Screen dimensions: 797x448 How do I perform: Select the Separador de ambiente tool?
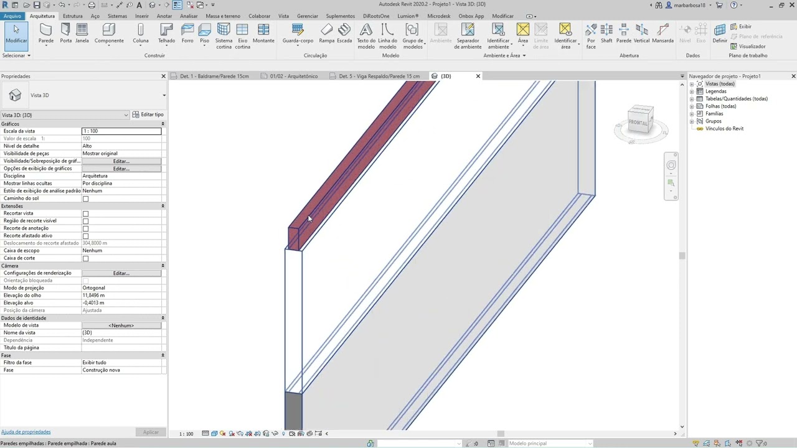468,36
